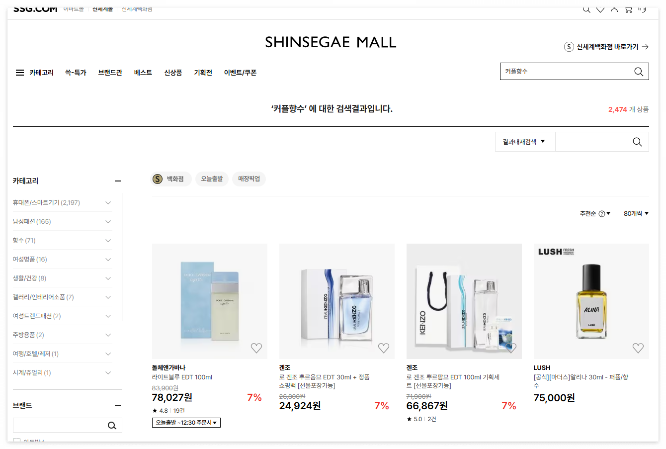This screenshot has width=666, height=449.
Task: Open the 결과내재검색 dropdown
Action: pyautogui.click(x=525, y=142)
